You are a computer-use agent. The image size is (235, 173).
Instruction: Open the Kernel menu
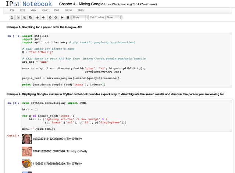68,10
